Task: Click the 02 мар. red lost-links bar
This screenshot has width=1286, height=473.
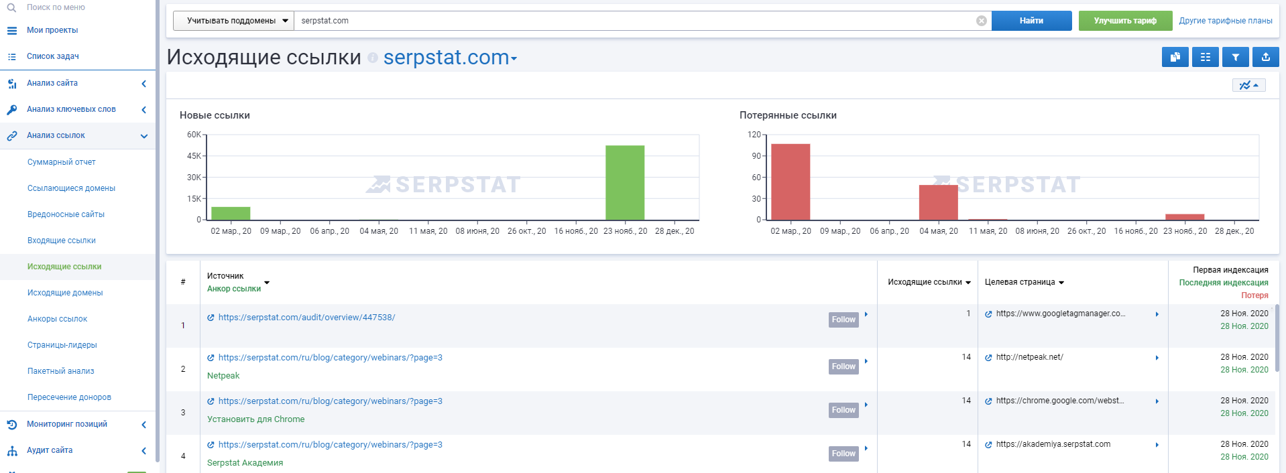Action: 791,182
